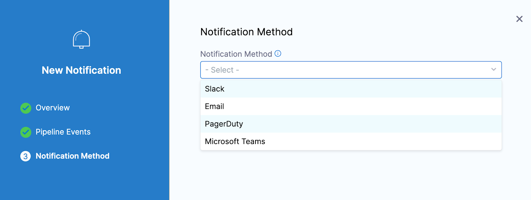
Task: Click the Notification Method page heading
Action: [x=247, y=32]
